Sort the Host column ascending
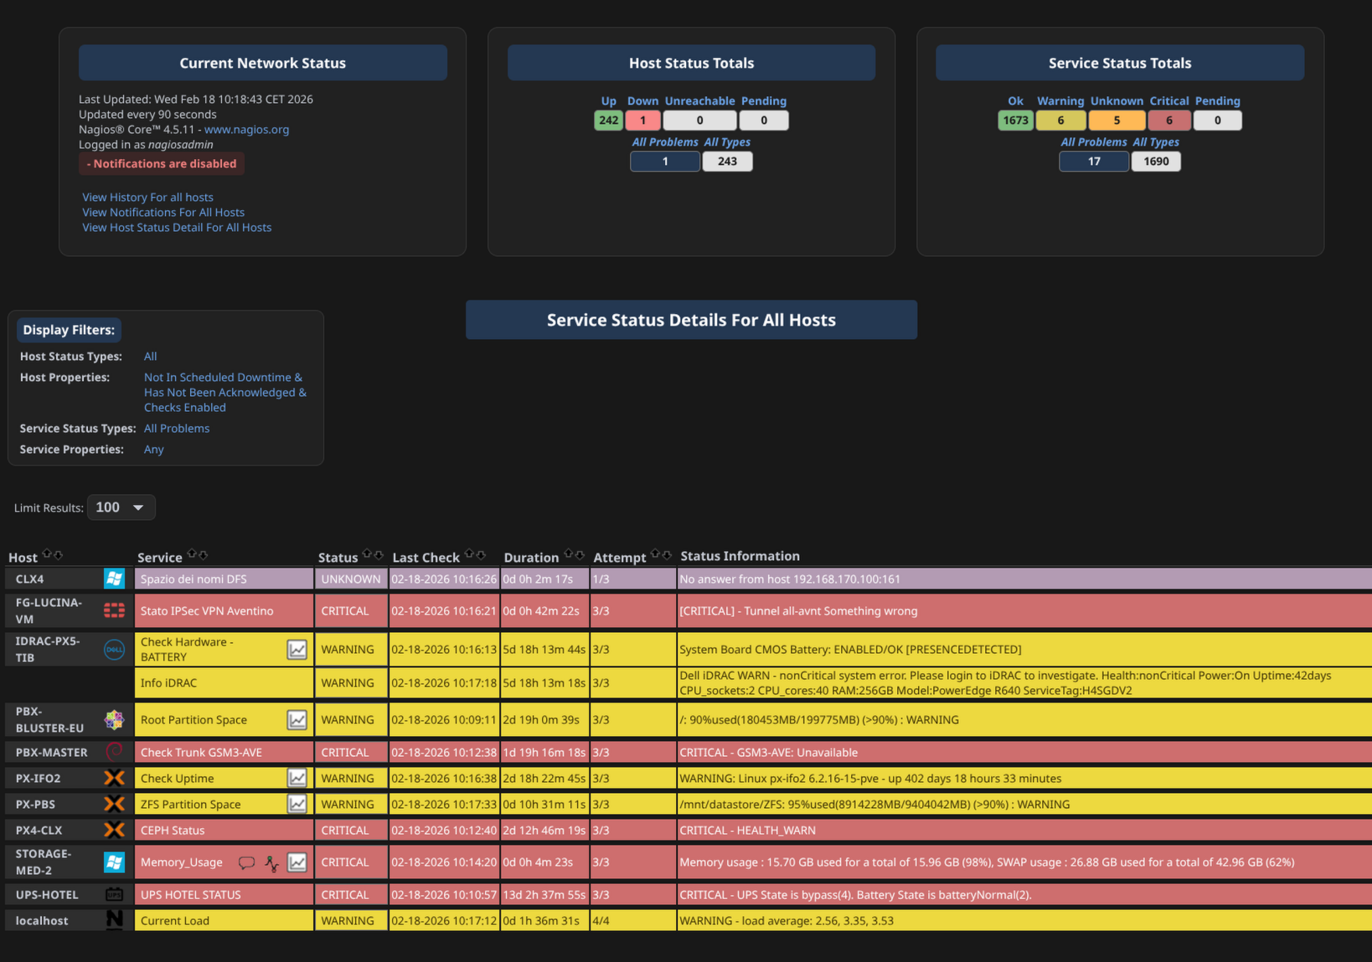Image resolution: width=1372 pixels, height=962 pixels. [47, 554]
